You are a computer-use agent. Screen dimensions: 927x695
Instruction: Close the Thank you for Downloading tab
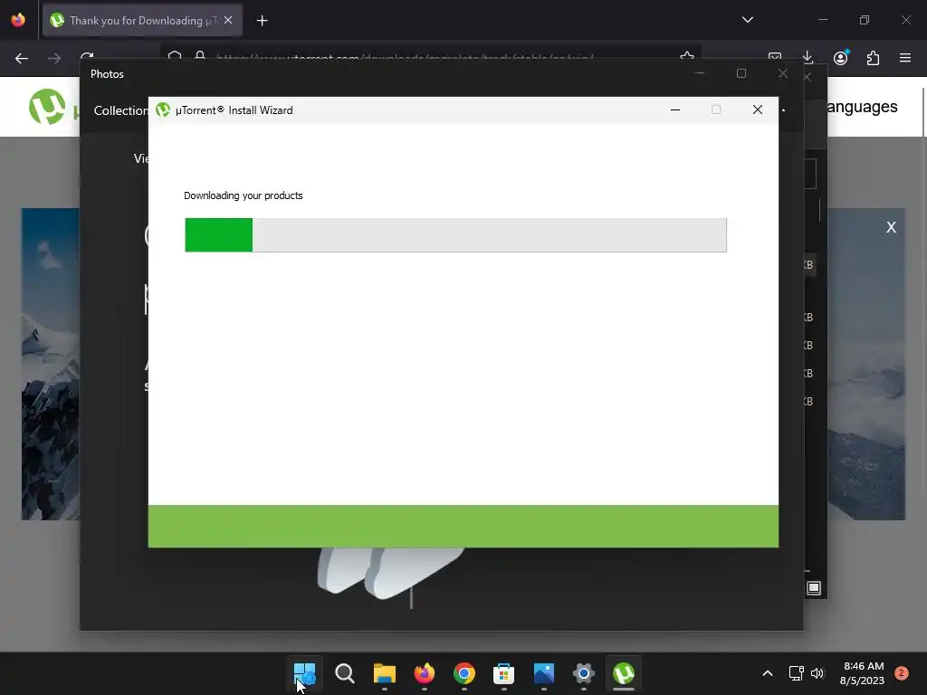coord(228,20)
